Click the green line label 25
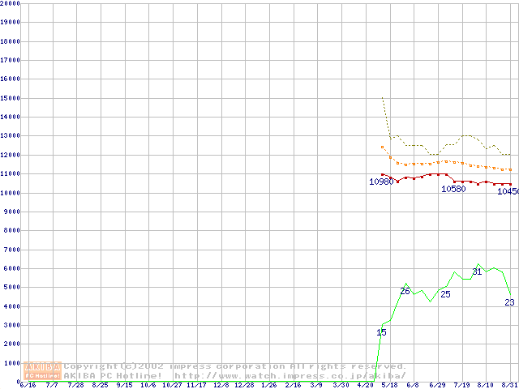 pyautogui.click(x=445, y=294)
